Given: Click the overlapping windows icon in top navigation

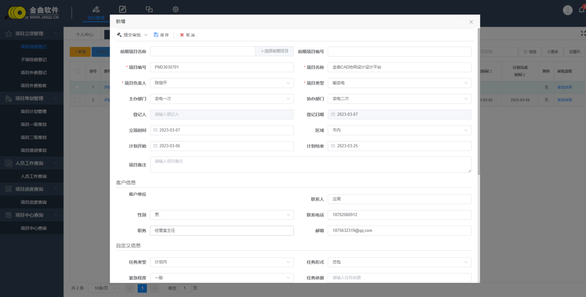Looking at the screenshot, I should click(x=149, y=9).
